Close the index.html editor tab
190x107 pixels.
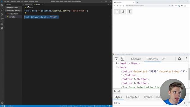click(x=32, y=4)
